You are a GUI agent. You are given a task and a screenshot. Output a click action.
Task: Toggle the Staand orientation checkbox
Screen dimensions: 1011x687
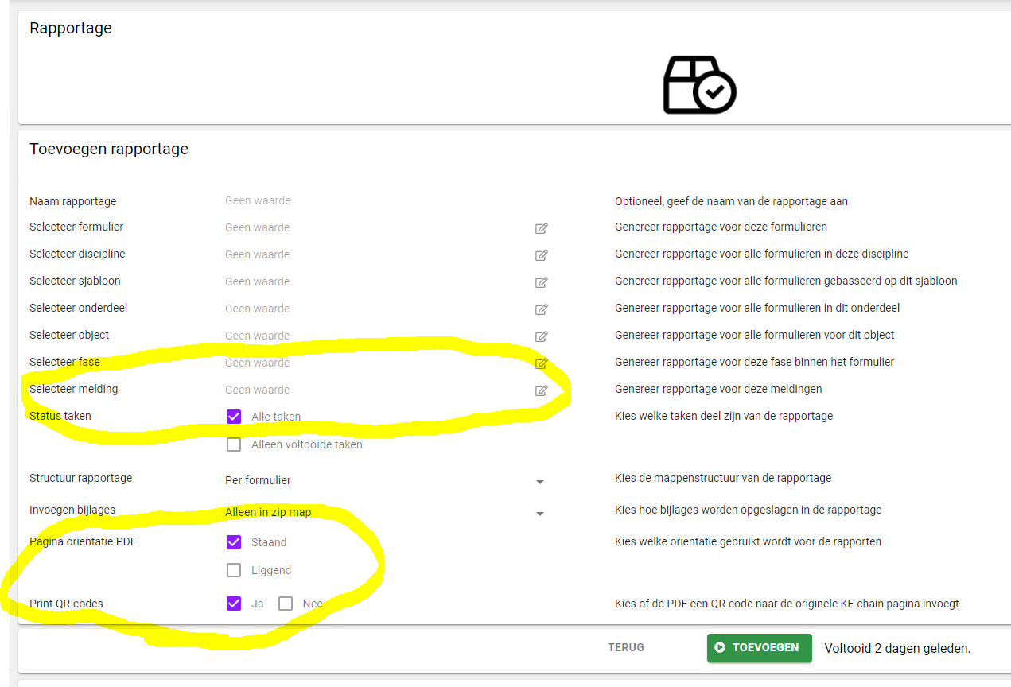234,542
